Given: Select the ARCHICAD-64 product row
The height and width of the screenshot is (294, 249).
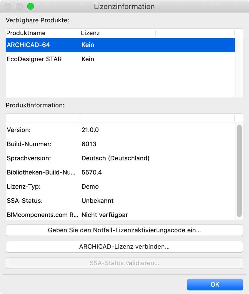Looking at the screenshot, I should pos(120,45).
